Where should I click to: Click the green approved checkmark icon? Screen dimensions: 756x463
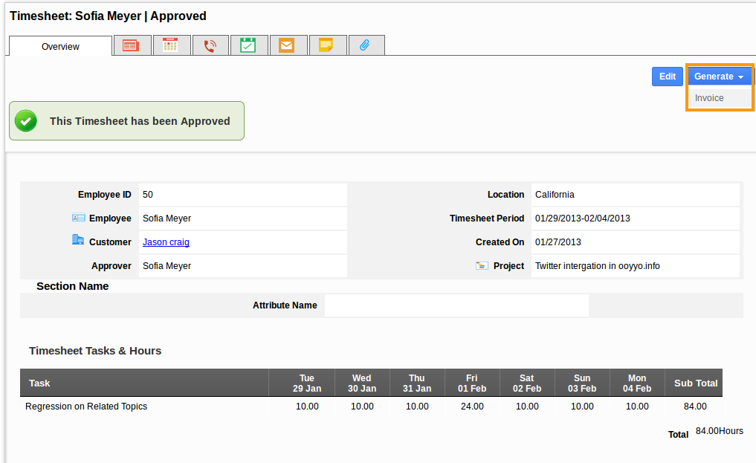click(26, 121)
